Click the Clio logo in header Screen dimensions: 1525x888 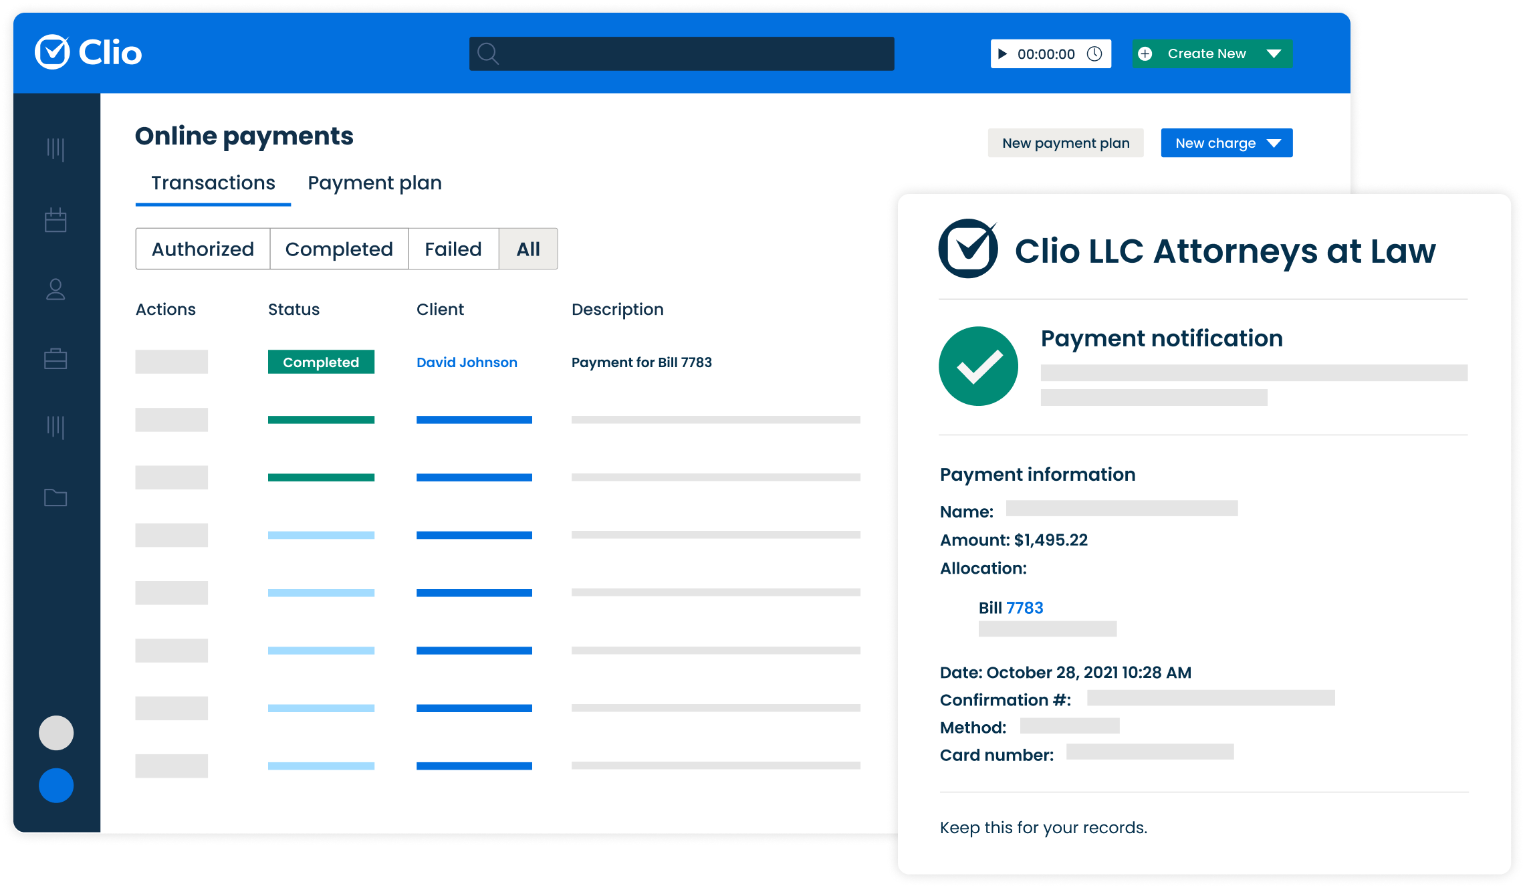click(88, 52)
